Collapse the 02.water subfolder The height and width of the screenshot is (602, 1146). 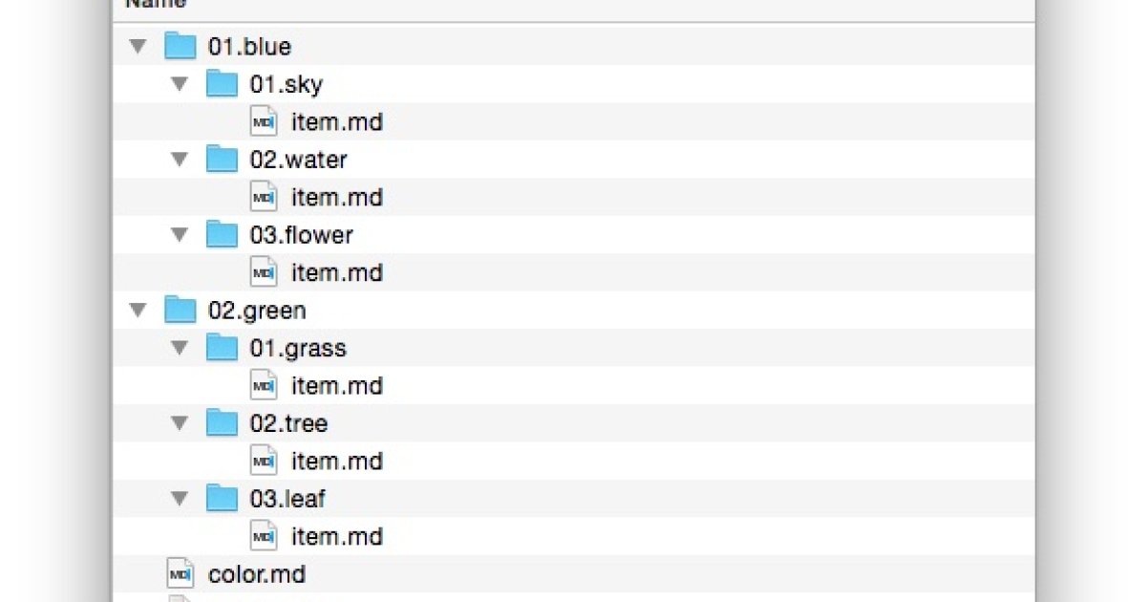click(180, 160)
